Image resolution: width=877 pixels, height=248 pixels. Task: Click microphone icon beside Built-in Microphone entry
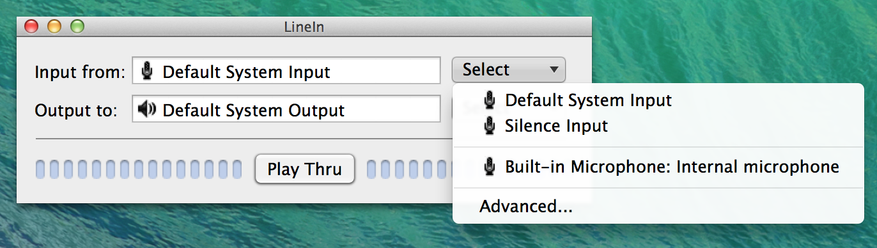point(490,167)
